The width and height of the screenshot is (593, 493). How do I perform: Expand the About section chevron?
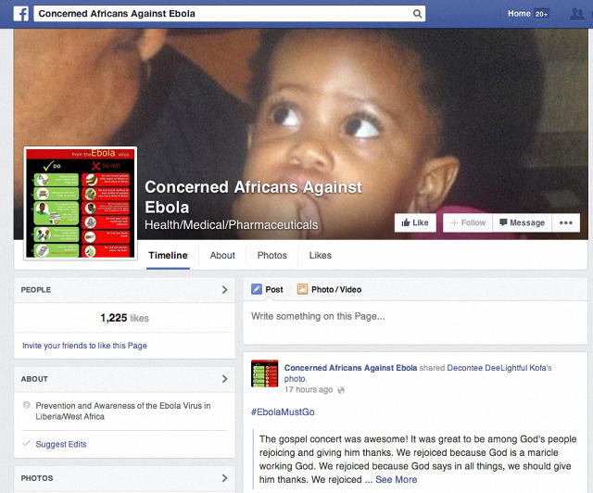click(x=224, y=379)
